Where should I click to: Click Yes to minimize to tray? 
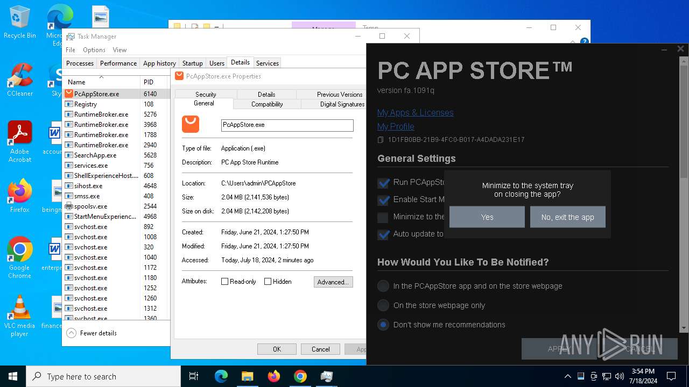pyautogui.click(x=487, y=217)
